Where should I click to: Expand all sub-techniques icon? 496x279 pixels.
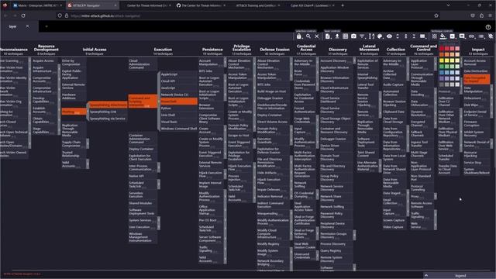398,36
